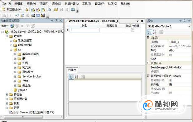This screenshot has height=122, width=193.
Task: Click the save disk icon in toolbar
Action: coord(61,10)
